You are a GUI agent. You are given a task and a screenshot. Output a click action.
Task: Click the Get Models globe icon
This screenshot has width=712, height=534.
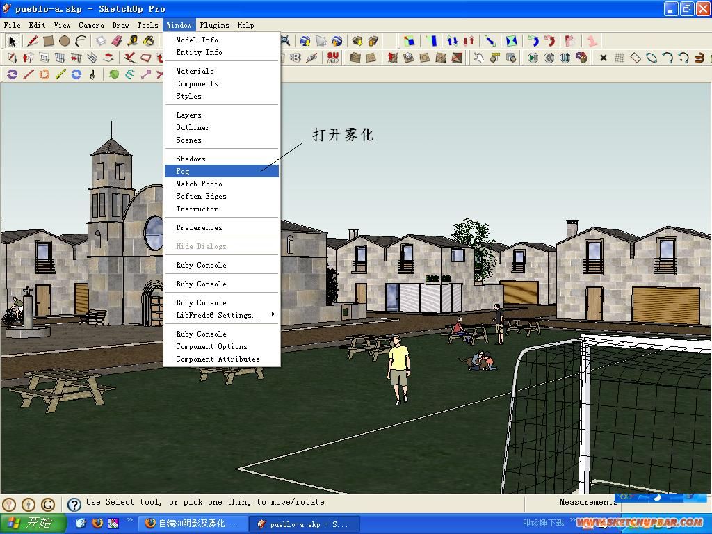point(305,41)
